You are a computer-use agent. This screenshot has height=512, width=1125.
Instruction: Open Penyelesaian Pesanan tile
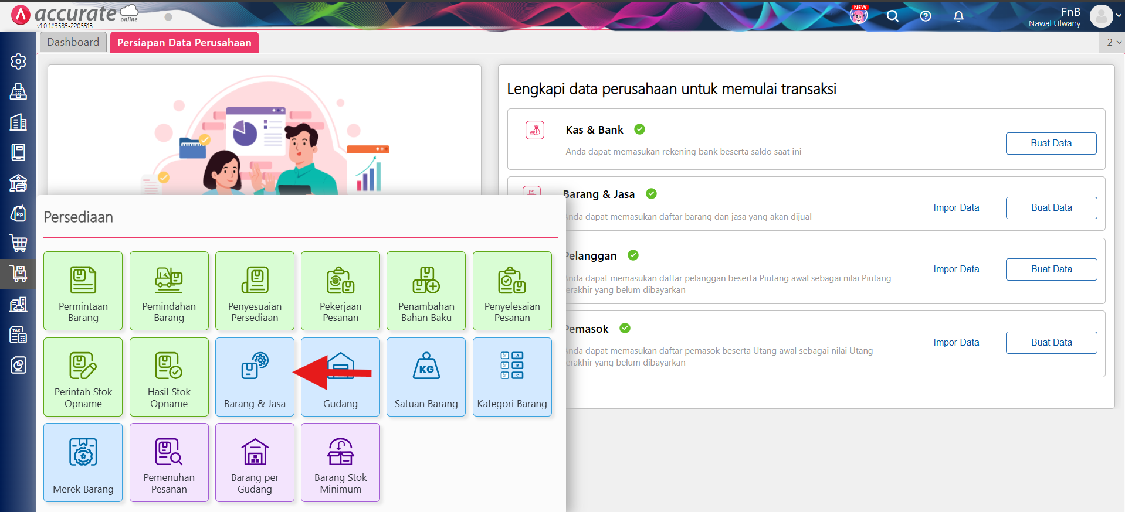pos(512,291)
